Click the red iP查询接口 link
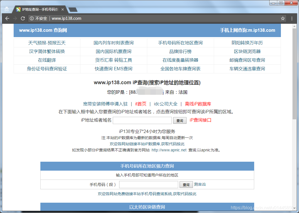 [x=200, y=120]
